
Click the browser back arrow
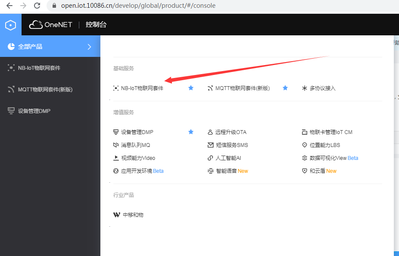click(x=9, y=6)
